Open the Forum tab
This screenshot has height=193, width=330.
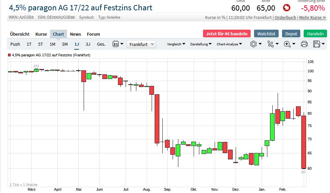point(93,34)
